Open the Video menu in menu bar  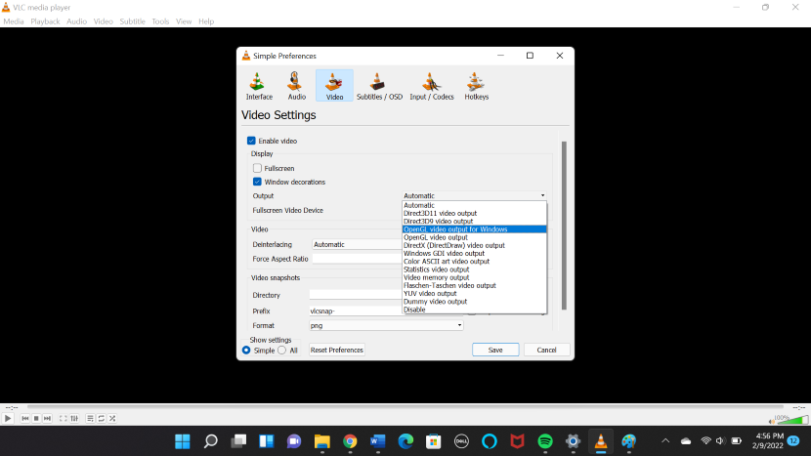tap(103, 21)
